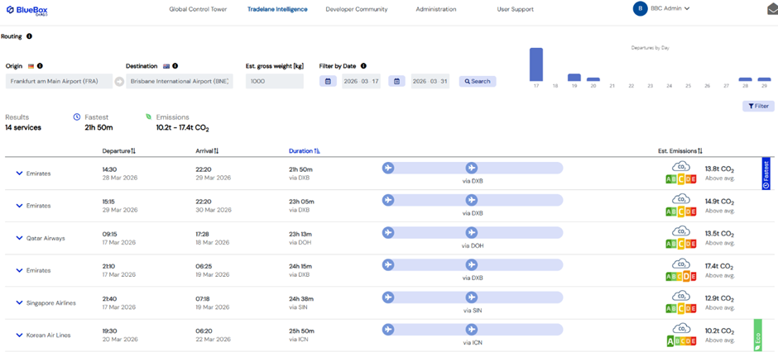Open the start date calendar picker
The image size is (778, 352).
pyautogui.click(x=328, y=81)
